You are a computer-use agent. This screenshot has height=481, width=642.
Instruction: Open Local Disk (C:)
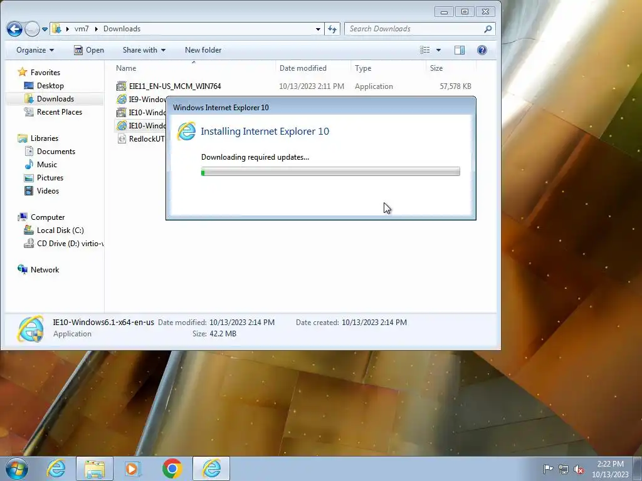click(x=54, y=230)
